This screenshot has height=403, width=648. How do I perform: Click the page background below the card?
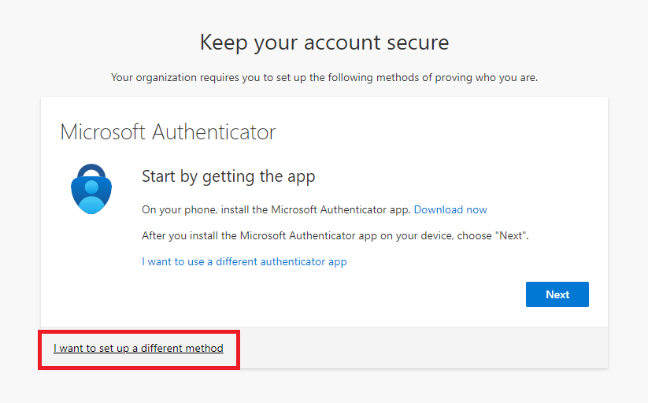coord(324,386)
